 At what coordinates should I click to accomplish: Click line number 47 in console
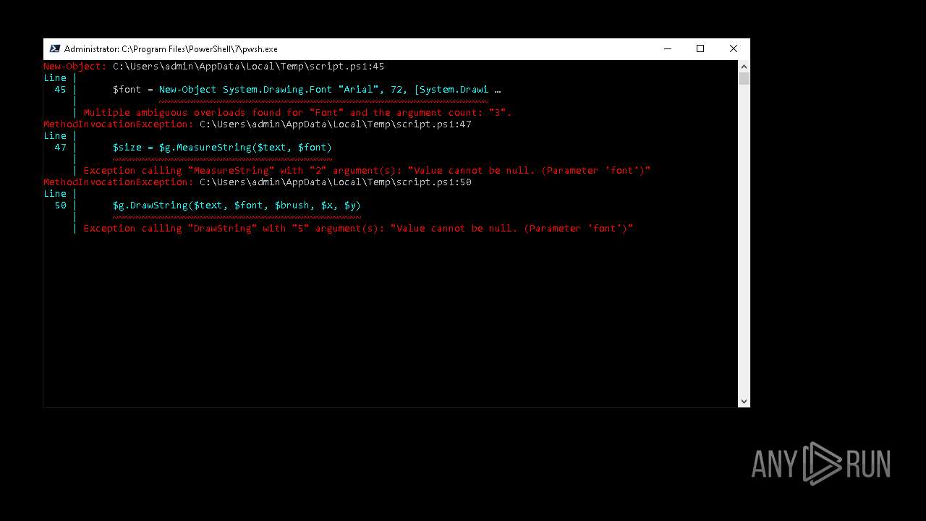61,148
